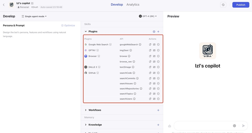252x133 pixels.
Task: Open the store icon beside GitHub plugin
Action: [x=98, y=73]
